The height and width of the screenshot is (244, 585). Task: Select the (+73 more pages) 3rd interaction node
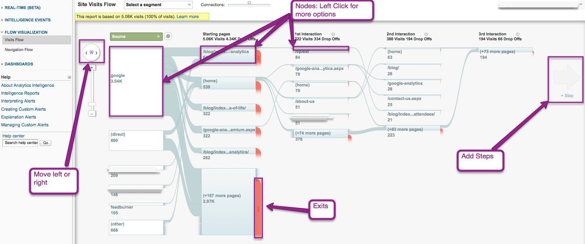(x=505, y=51)
